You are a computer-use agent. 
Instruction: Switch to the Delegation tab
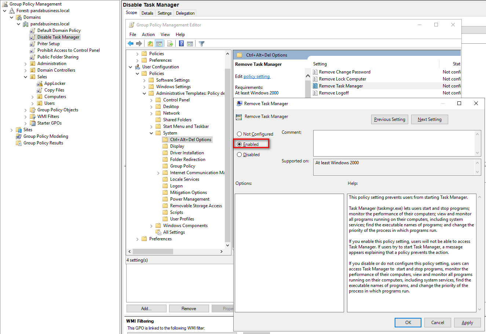(x=185, y=13)
